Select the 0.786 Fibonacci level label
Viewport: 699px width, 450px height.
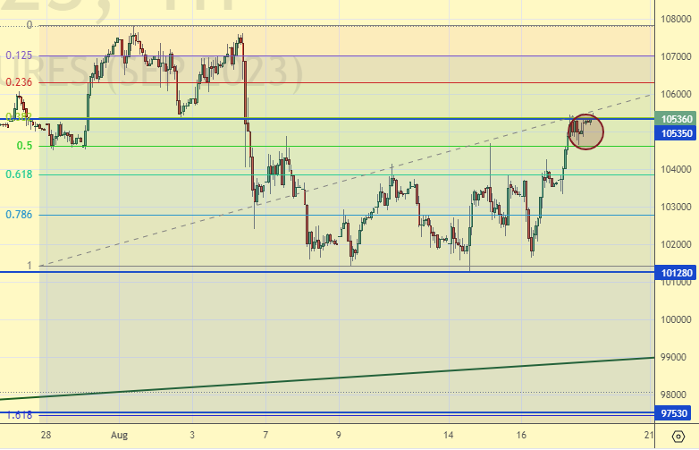(19, 215)
